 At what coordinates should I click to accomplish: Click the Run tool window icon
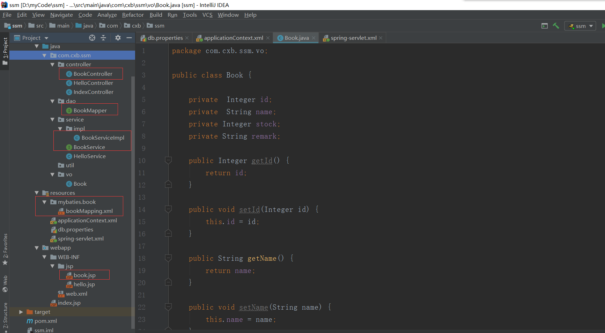click(544, 25)
